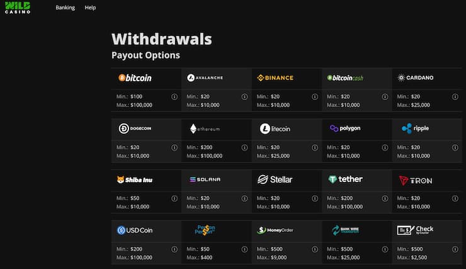Select the MoneyOrder payout option
The height and width of the screenshot is (269, 466).
275,230
